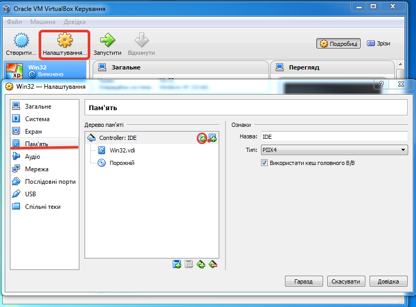This screenshot has width=416, height=307.
Task: Click the Відкинути discard arrow icon
Action: (x=141, y=41)
